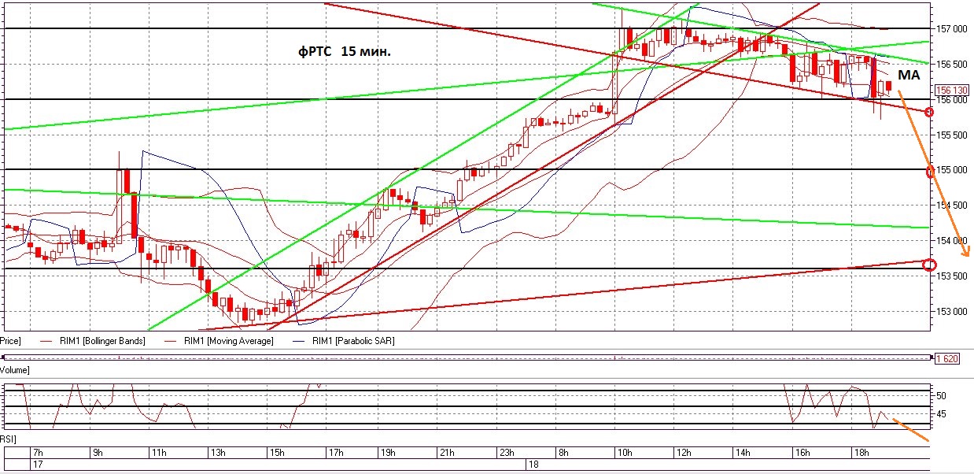Click the 23h time axis label

point(507,454)
